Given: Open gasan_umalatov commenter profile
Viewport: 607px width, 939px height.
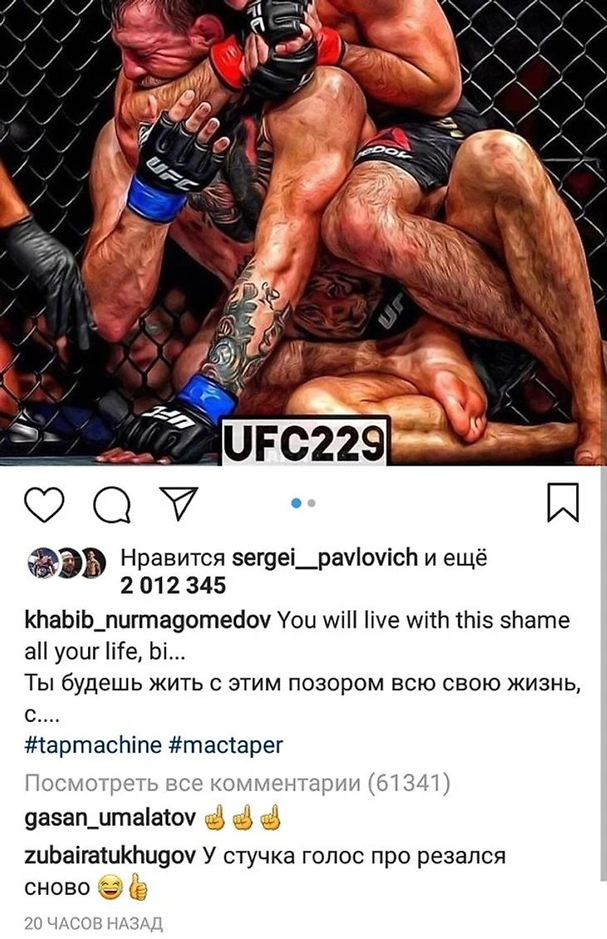Looking at the screenshot, I should tap(110, 818).
